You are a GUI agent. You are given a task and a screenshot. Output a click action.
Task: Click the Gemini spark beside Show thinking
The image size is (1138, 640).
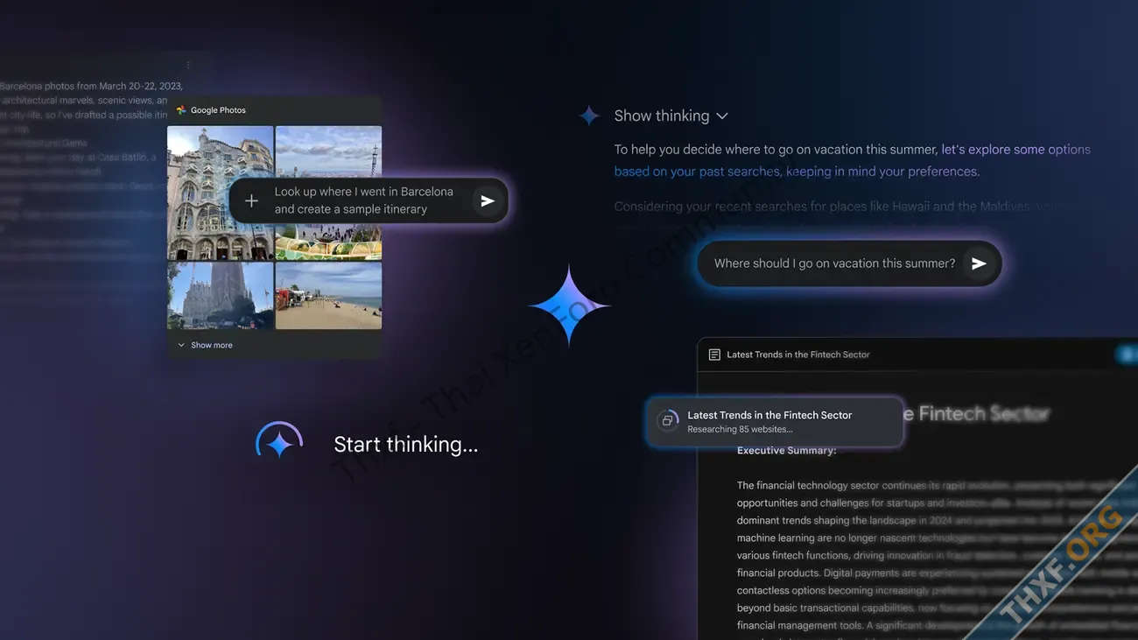click(x=589, y=116)
